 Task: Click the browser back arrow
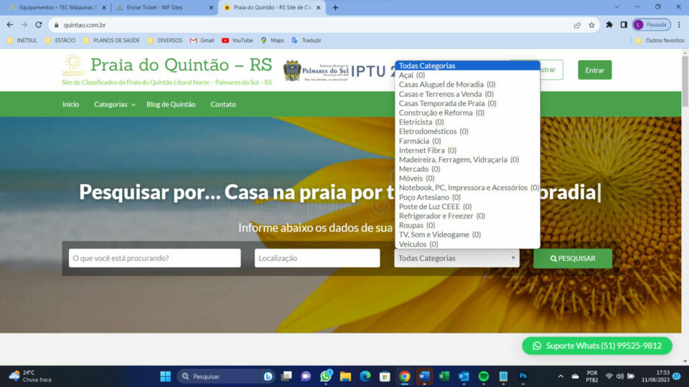click(9, 25)
